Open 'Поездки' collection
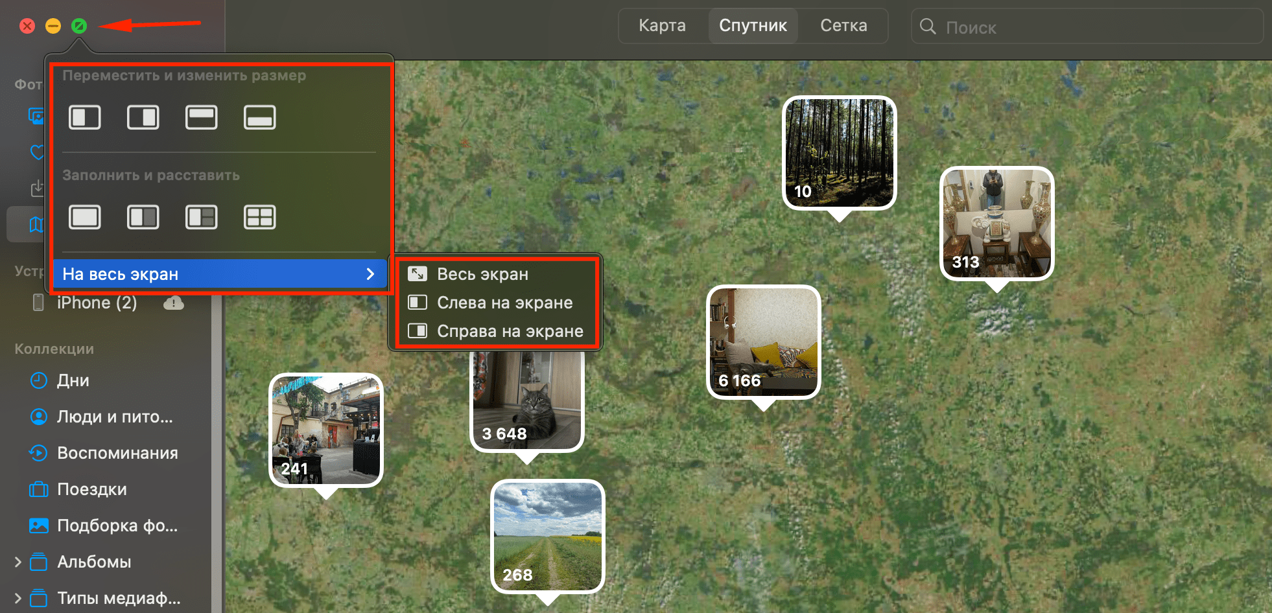 pyautogui.click(x=92, y=489)
